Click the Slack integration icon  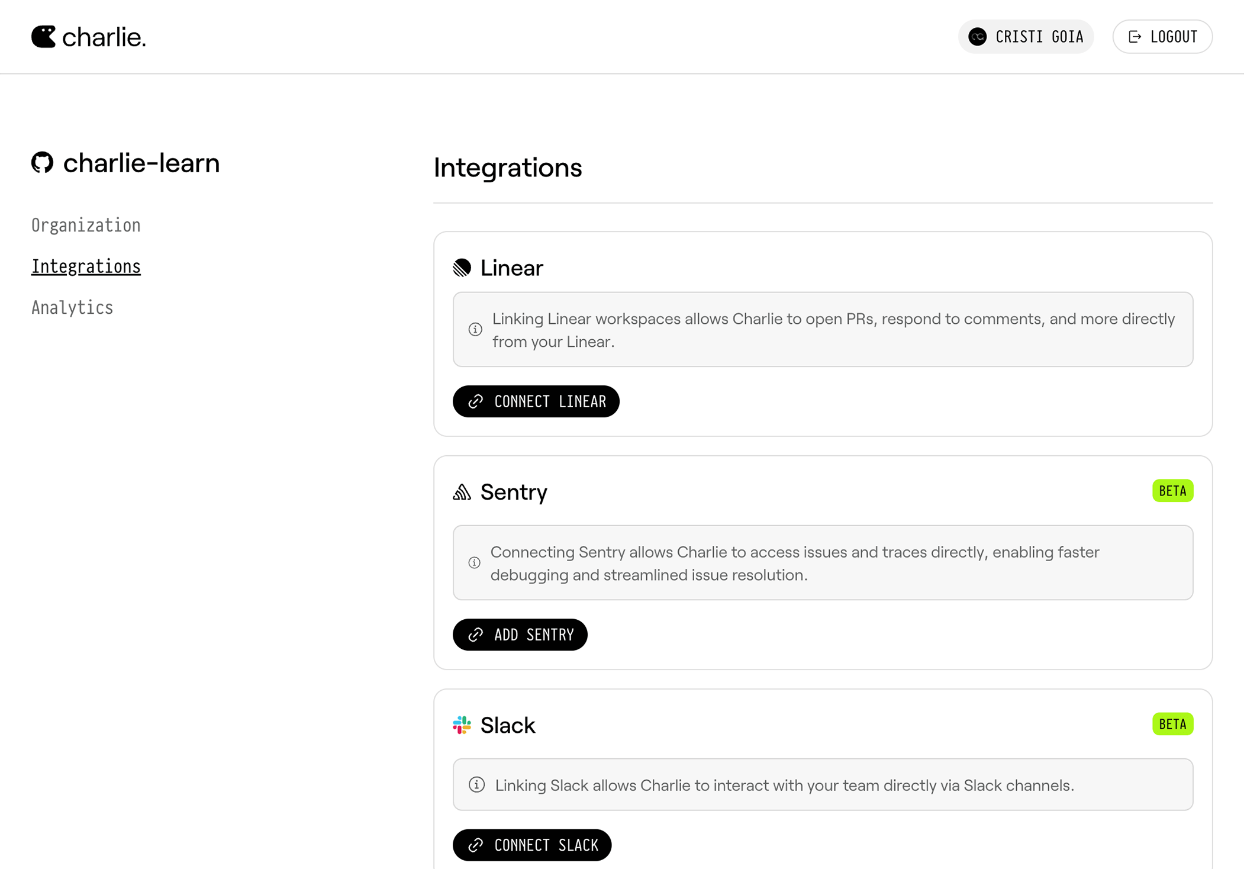coord(461,725)
